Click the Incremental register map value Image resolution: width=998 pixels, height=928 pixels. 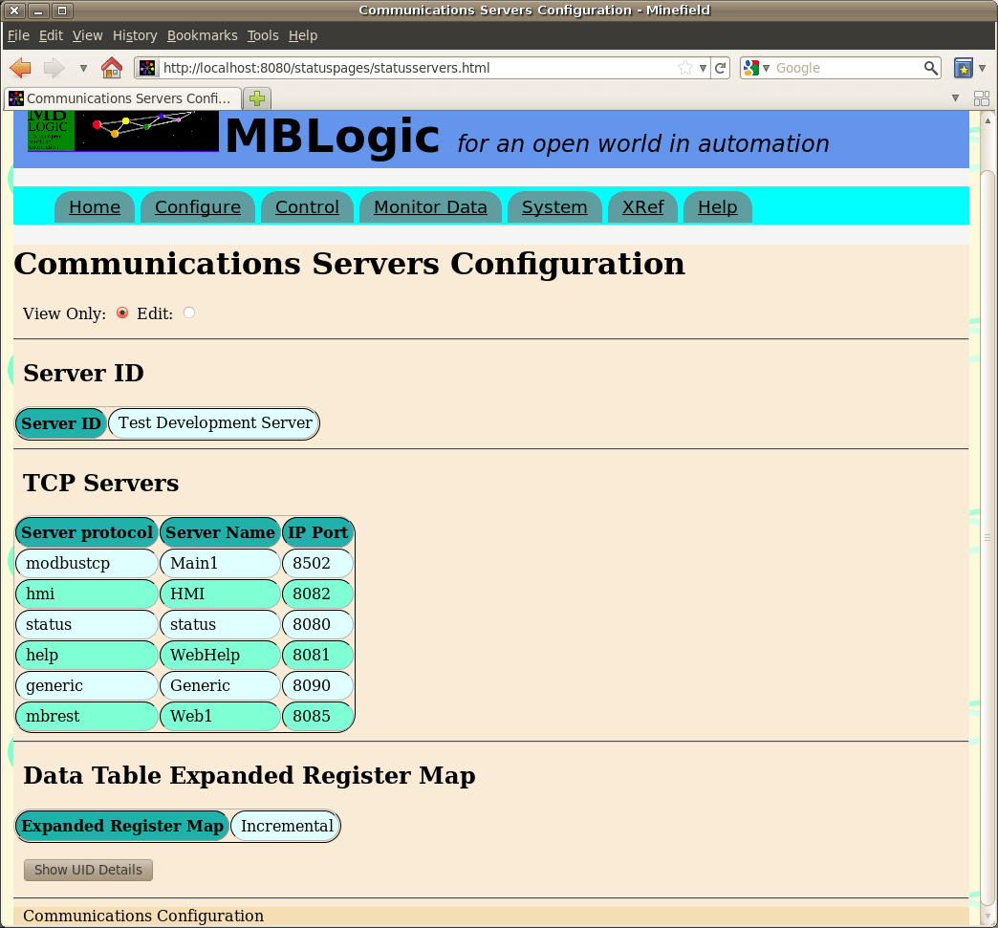[285, 826]
